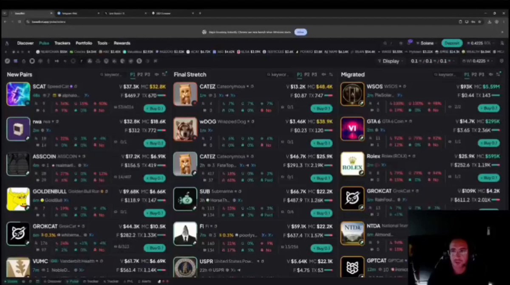Click Allow on the browser launch prompt
This screenshot has height=285, width=510.
[x=300, y=32]
